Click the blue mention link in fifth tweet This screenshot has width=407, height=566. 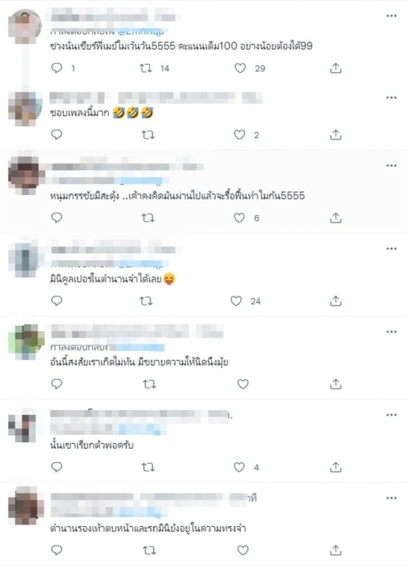(137, 348)
